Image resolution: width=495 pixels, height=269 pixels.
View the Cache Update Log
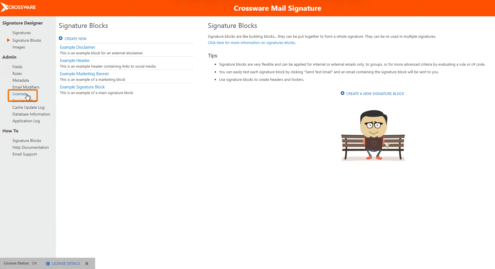click(28, 108)
